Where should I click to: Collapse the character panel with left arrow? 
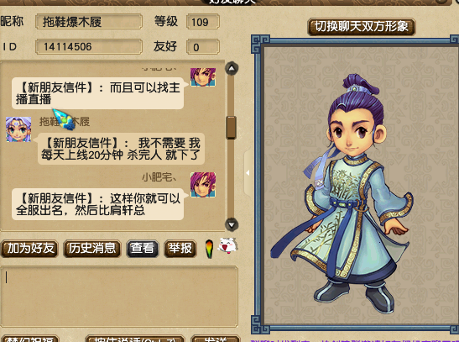(x=248, y=173)
